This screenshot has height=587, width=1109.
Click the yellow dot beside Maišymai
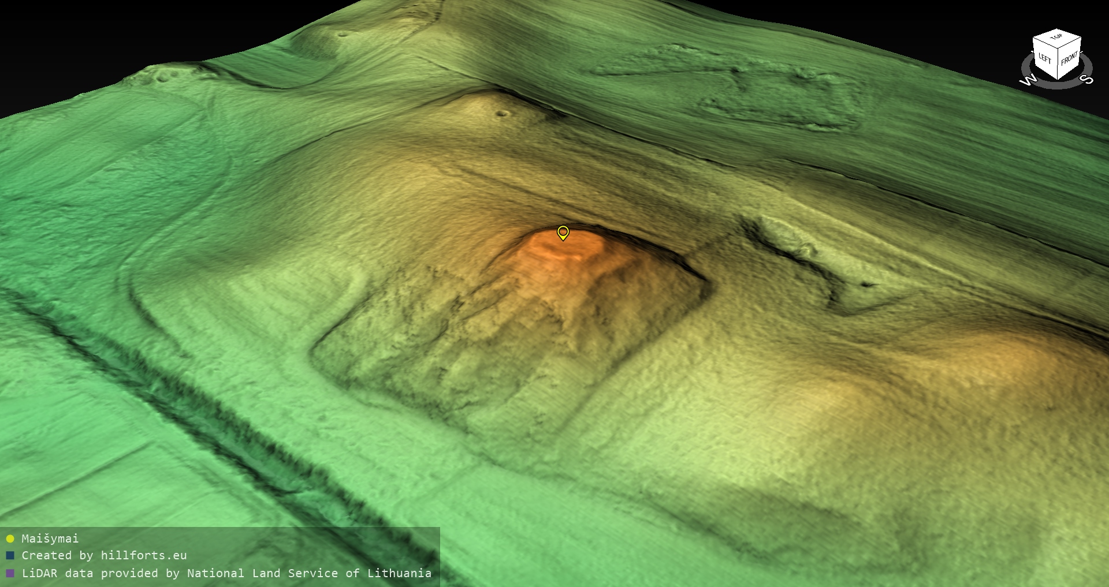(x=10, y=539)
